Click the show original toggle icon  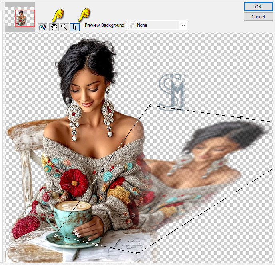[42, 27]
